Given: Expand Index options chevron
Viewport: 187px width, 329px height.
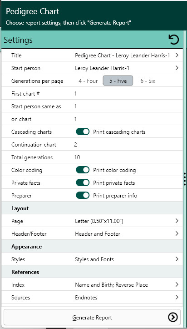Looking at the screenshot, I should coord(177,284).
